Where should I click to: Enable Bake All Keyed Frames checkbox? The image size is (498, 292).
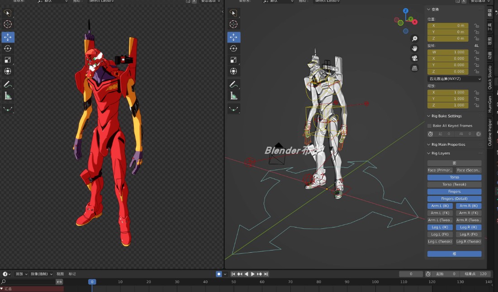[429, 126]
